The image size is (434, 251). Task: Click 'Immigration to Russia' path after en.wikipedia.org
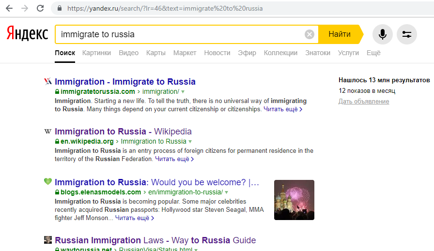tap(154, 141)
